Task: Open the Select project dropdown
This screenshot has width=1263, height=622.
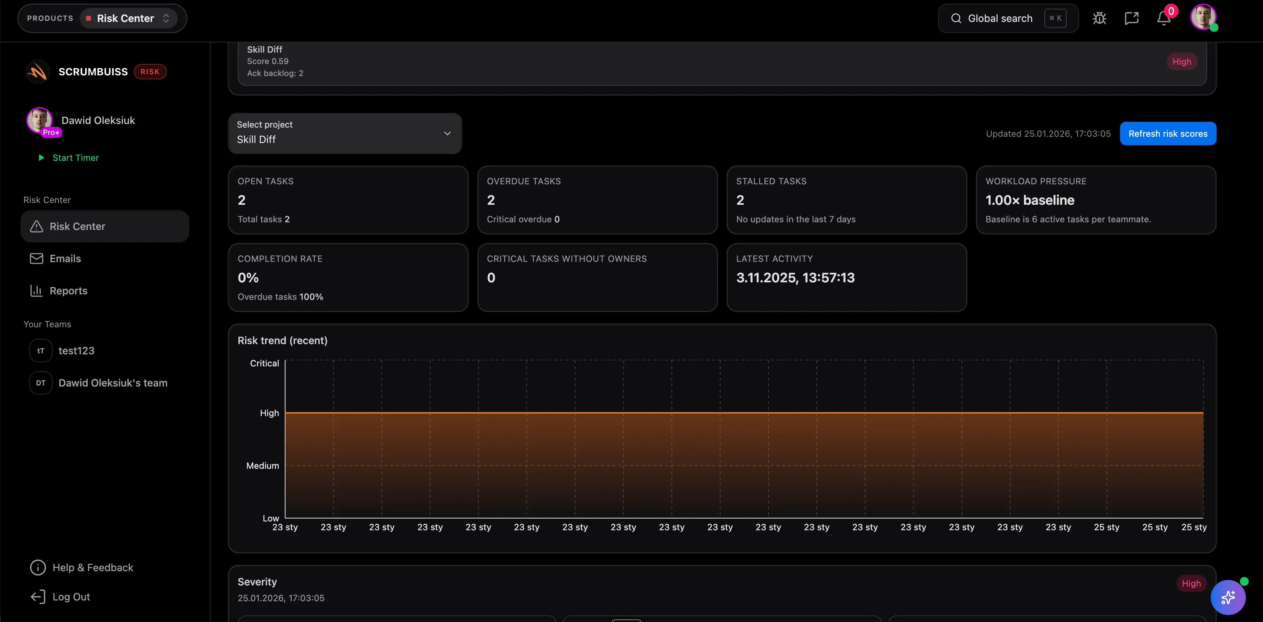Action: click(344, 133)
